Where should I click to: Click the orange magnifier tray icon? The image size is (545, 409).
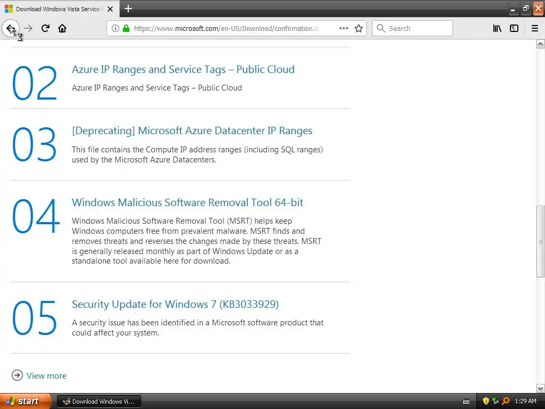pos(506,402)
